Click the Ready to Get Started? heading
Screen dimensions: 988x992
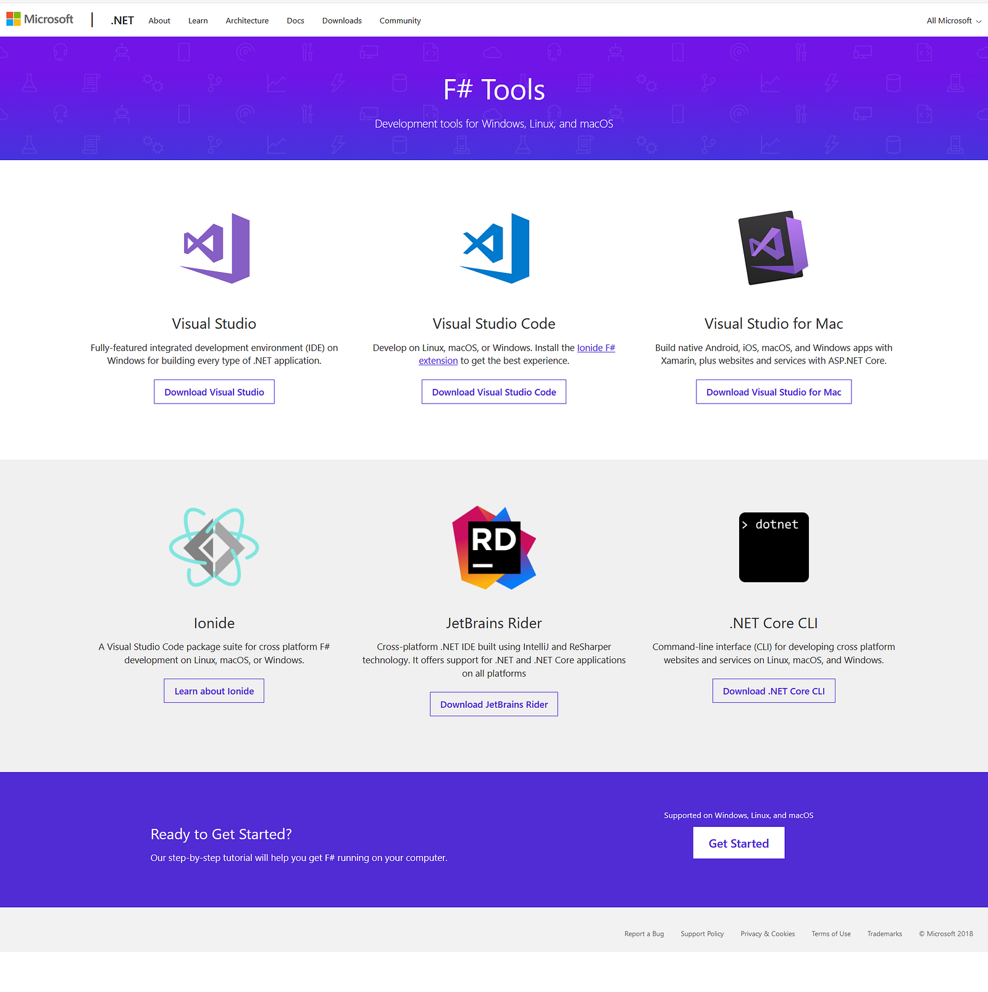(221, 834)
